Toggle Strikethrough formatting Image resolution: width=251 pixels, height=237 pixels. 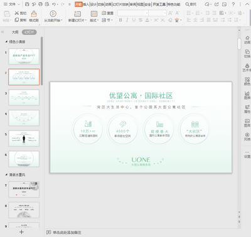coord(141,20)
